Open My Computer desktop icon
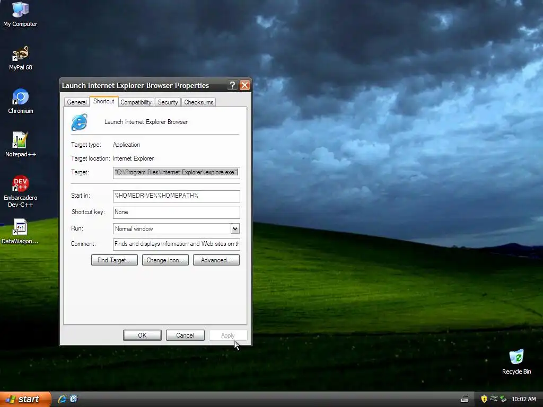The height and width of the screenshot is (407, 543). click(x=20, y=14)
